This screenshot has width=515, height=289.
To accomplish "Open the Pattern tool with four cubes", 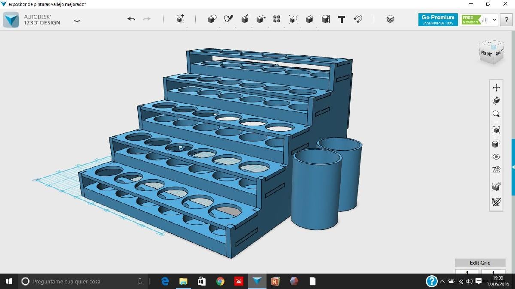I will pos(277,19).
